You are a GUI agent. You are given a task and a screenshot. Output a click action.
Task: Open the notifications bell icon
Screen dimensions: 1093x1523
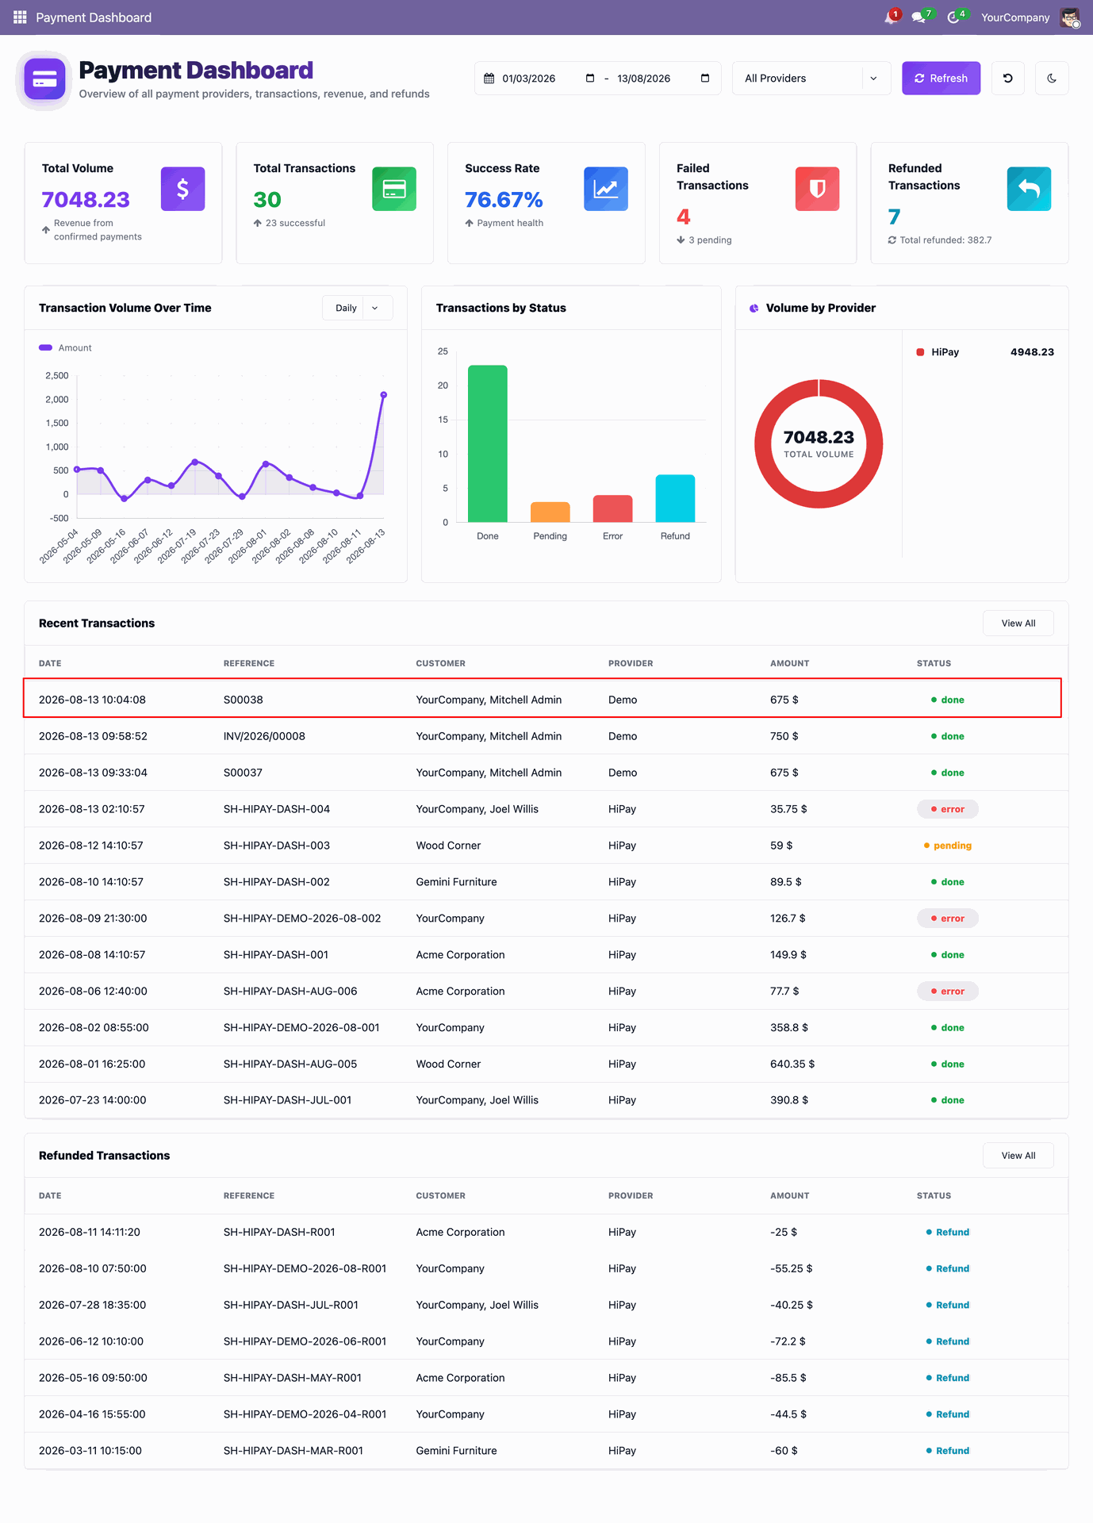tap(892, 17)
